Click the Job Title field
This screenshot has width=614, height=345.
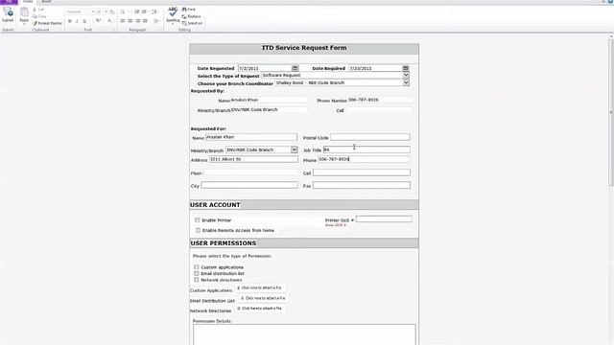(366, 149)
